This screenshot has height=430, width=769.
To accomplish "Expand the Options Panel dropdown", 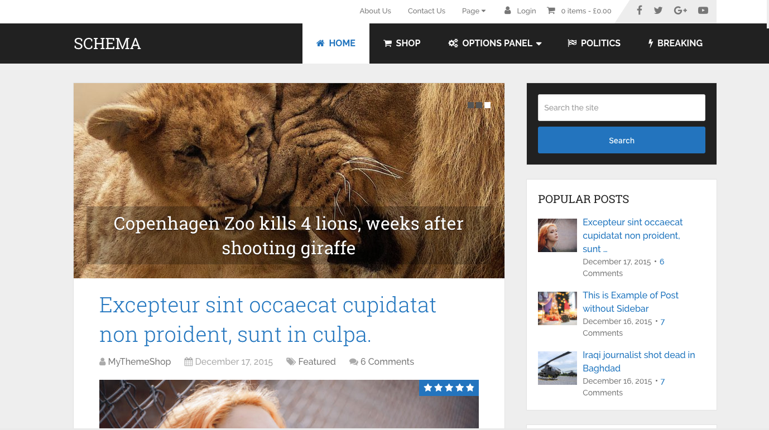I will (x=495, y=44).
